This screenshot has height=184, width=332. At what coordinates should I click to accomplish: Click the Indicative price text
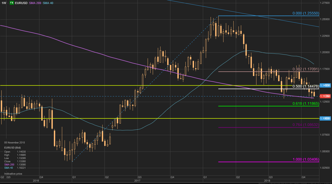13,174
